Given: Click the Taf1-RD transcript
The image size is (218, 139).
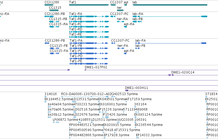Looking at the screenshot, I should [89, 32].
